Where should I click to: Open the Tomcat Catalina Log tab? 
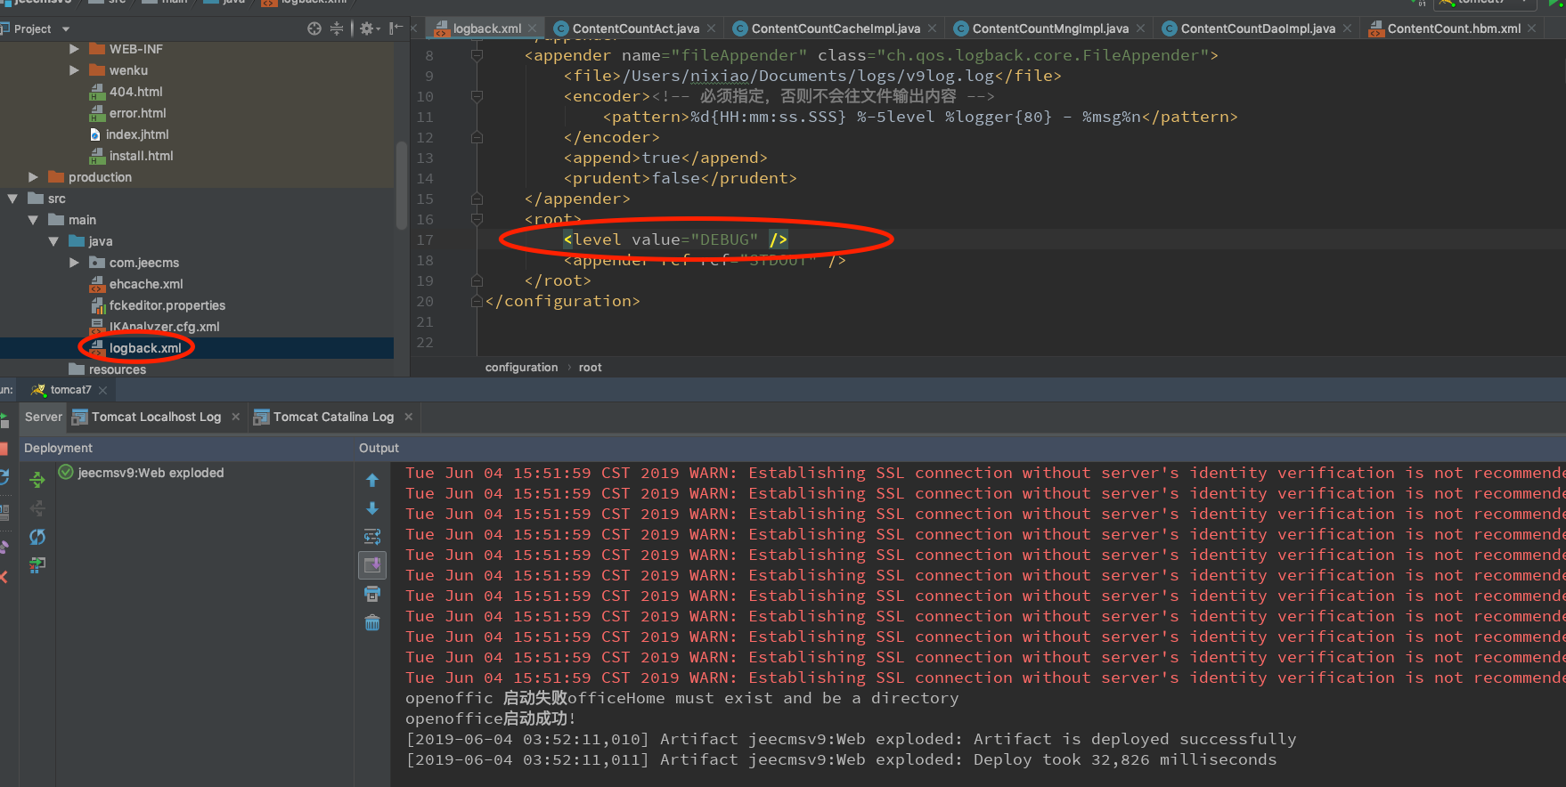click(x=332, y=417)
